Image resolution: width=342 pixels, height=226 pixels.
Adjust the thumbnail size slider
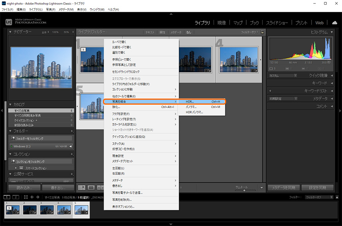244,190
